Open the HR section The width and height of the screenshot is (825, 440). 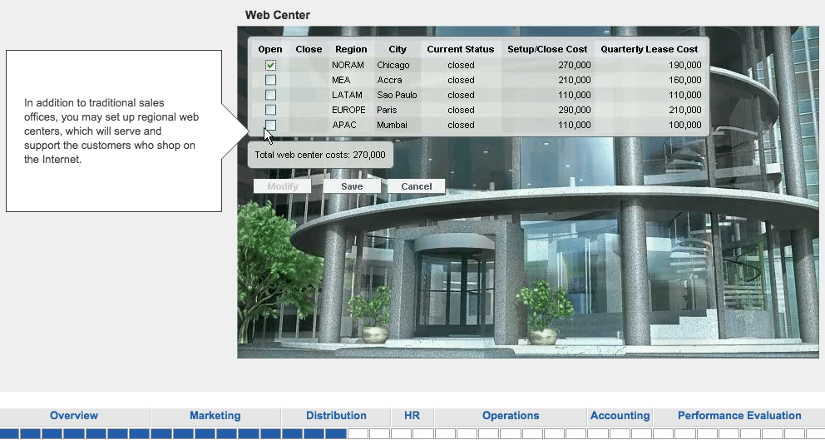point(412,416)
